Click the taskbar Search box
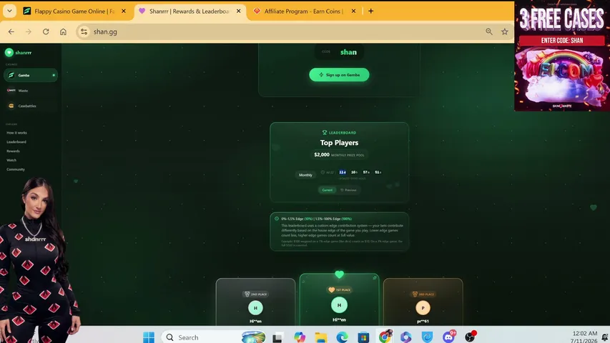 pos(213,337)
